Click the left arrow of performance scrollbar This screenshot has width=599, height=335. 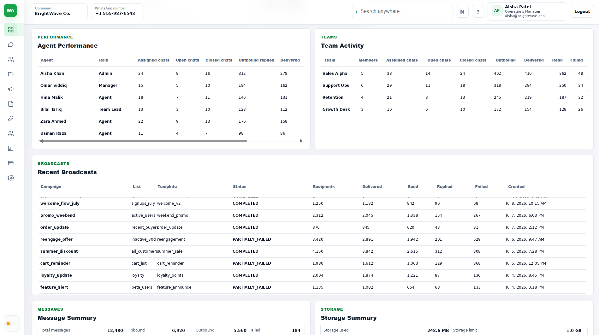[41, 141]
